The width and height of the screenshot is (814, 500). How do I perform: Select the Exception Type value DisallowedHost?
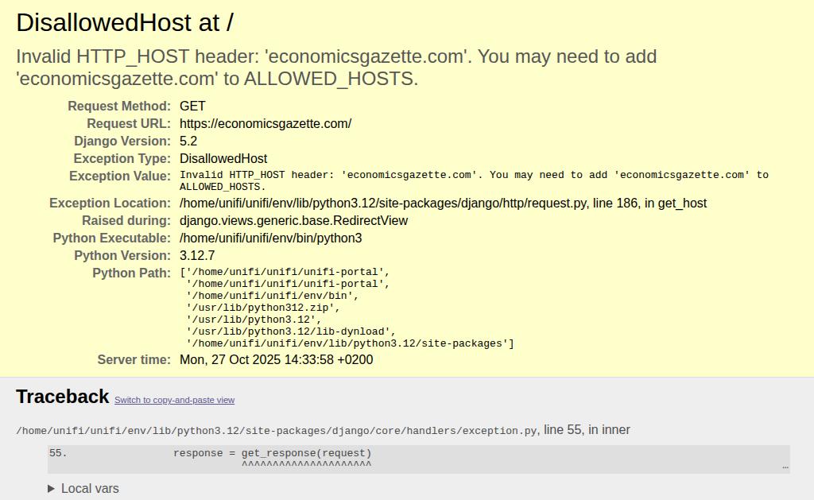point(223,158)
